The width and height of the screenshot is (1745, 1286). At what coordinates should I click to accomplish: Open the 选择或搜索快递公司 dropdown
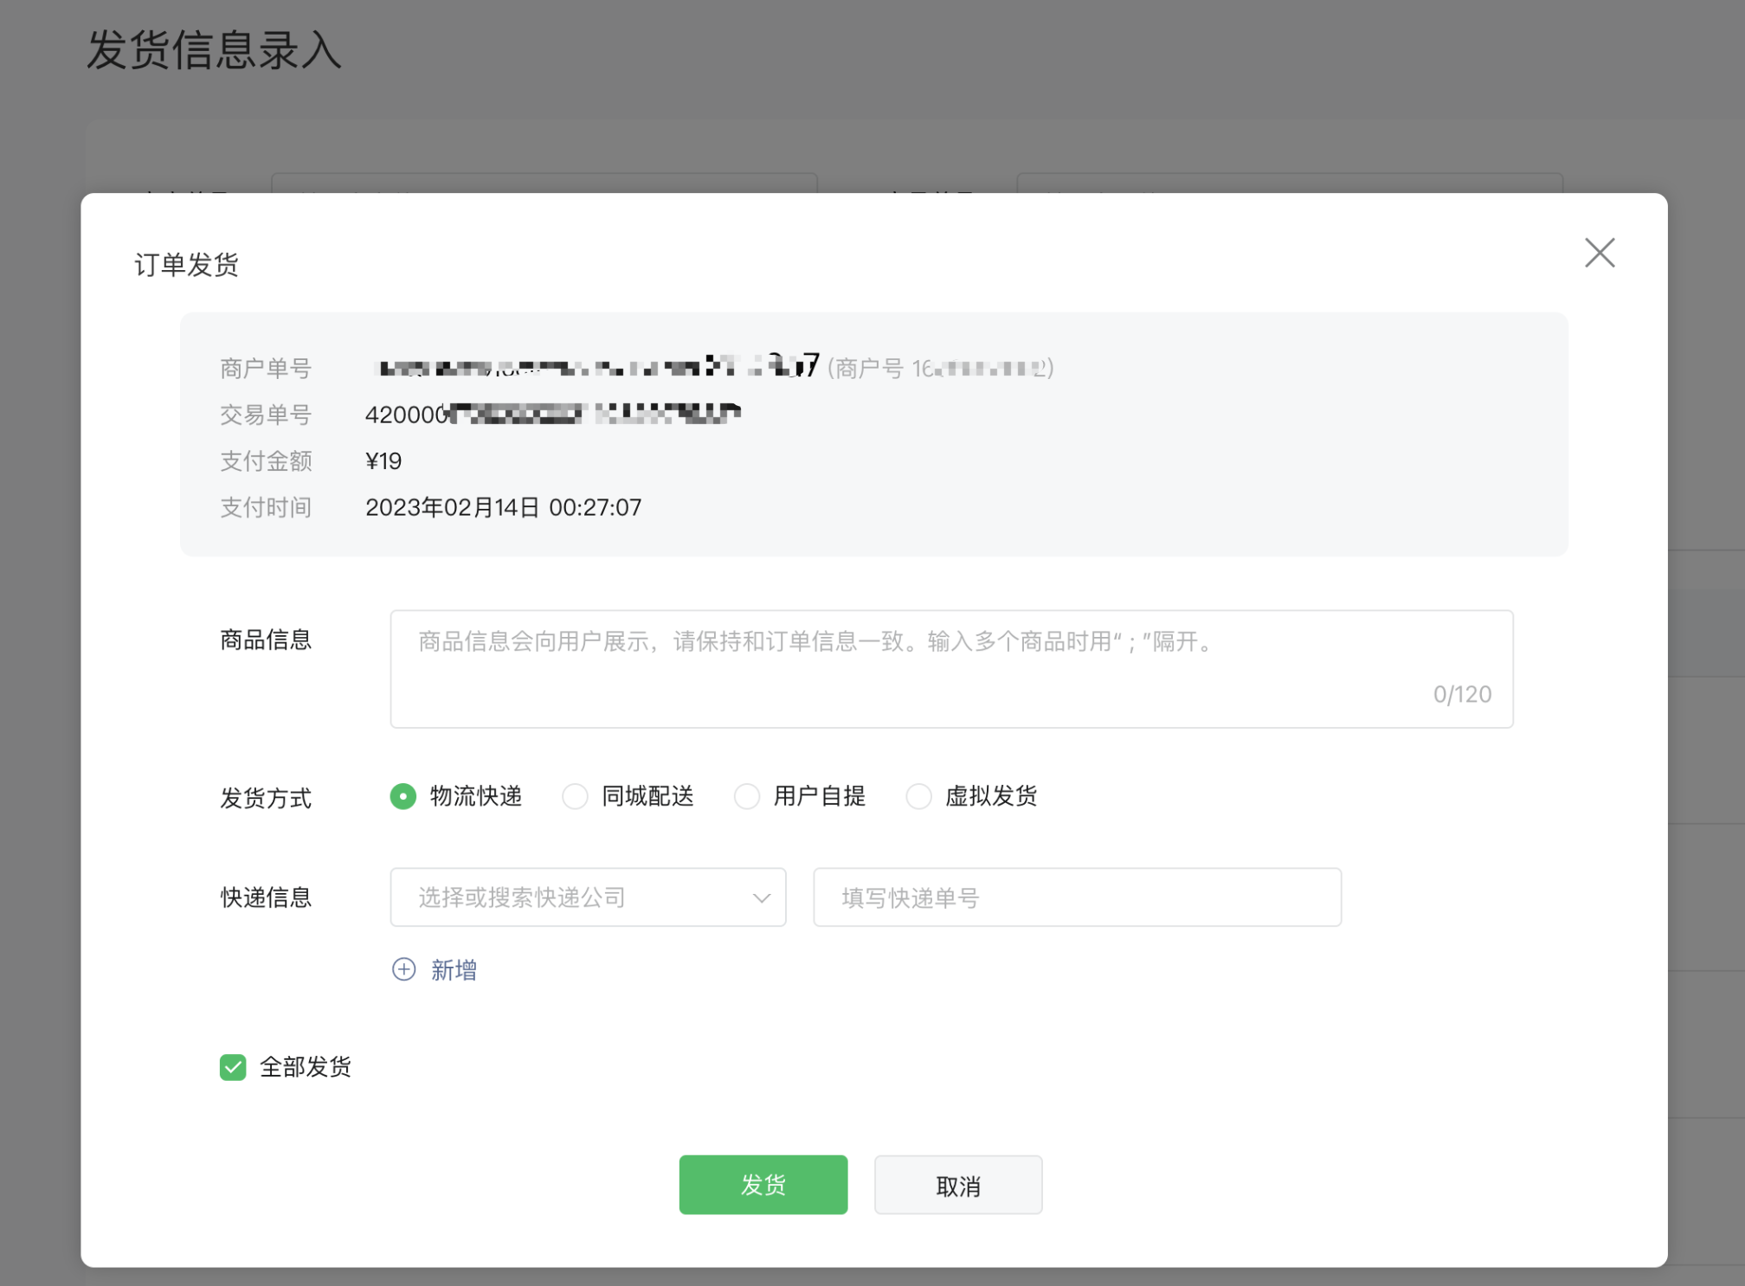click(571, 897)
